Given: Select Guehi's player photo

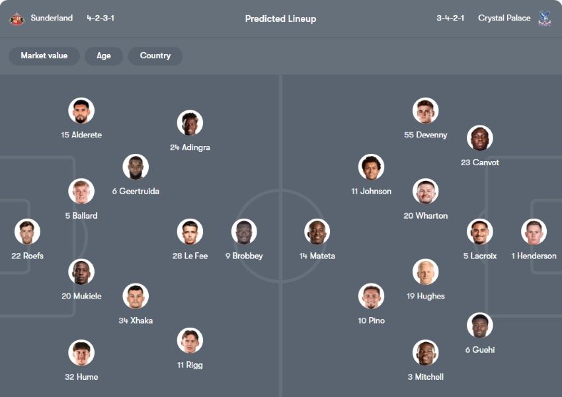Looking at the screenshot, I should click(x=480, y=326).
